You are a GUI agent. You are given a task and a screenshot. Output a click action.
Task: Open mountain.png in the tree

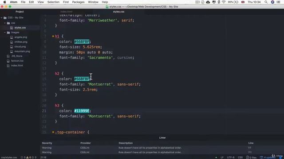coord(22,51)
